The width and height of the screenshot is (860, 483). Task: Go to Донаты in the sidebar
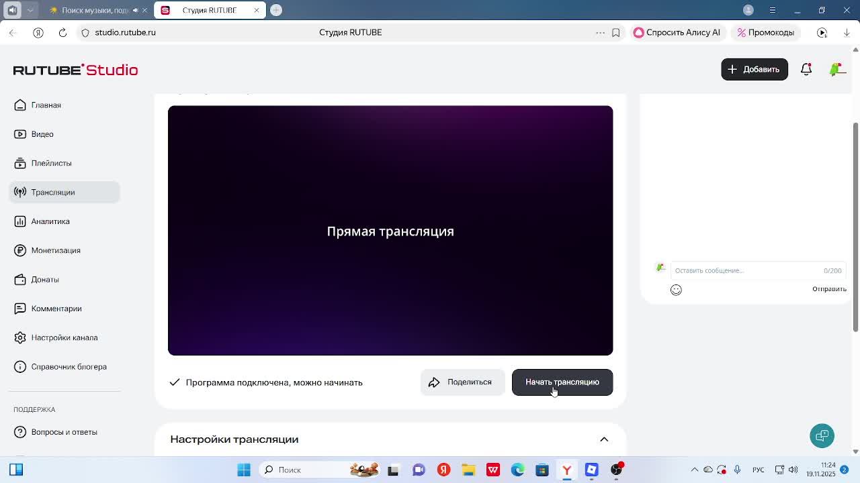64,279
